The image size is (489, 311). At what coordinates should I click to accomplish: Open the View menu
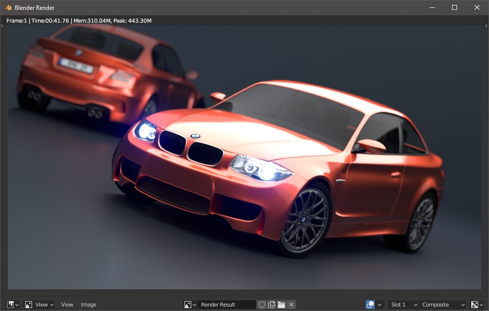click(x=67, y=305)
